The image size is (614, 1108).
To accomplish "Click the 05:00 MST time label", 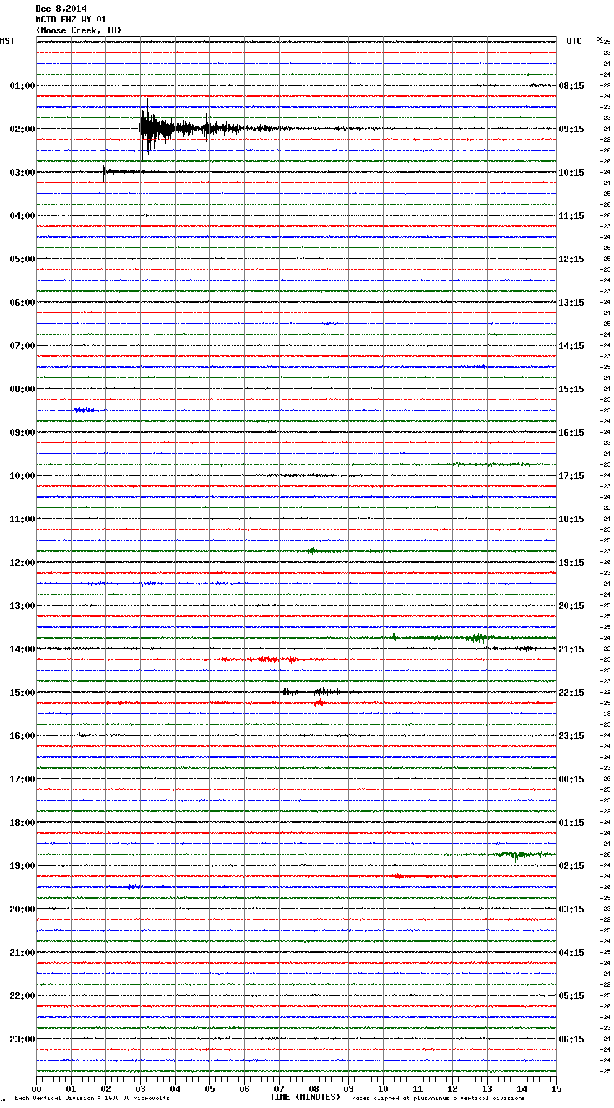I will tap(22, 259).
